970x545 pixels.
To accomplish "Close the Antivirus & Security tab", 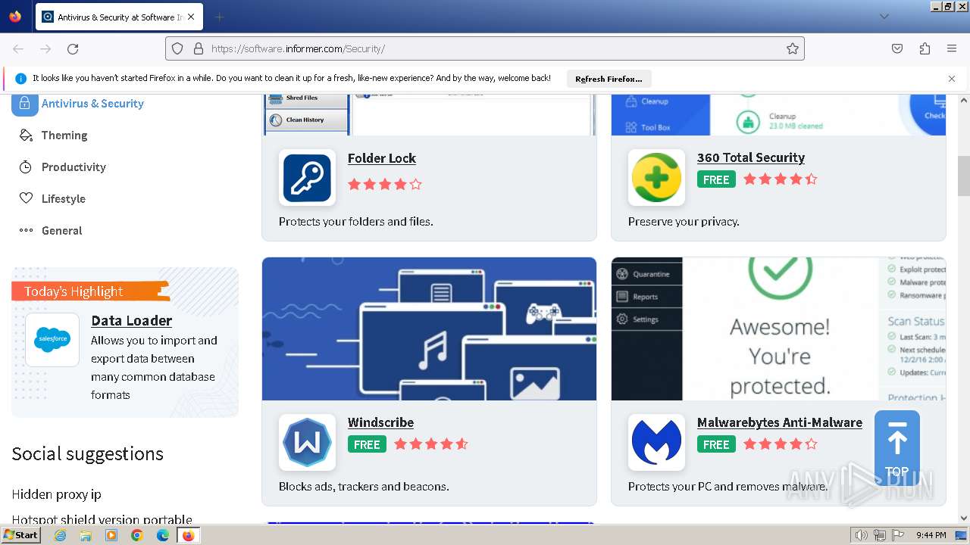I will [x=191, y=17].
